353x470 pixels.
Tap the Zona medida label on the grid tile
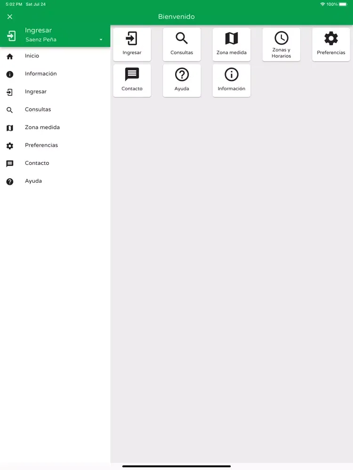[x=232, y=53]
